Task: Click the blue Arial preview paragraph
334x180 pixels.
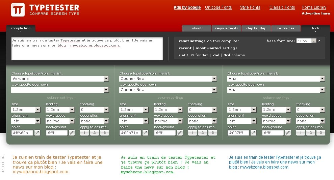Action: [275, 162]
